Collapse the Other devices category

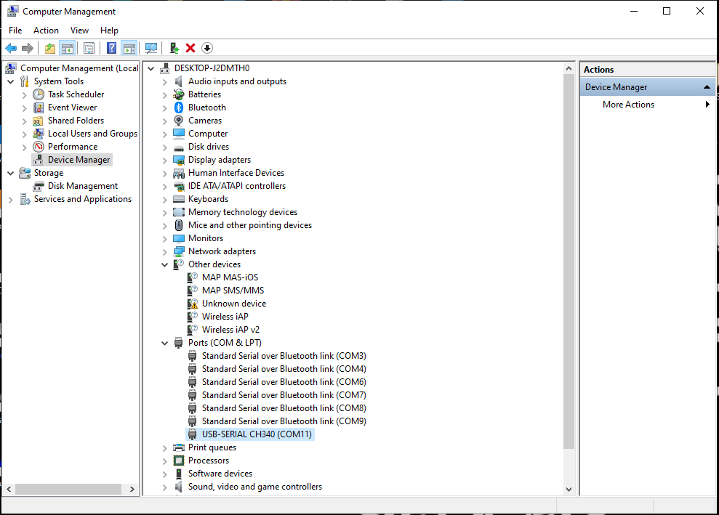point(164,265)
